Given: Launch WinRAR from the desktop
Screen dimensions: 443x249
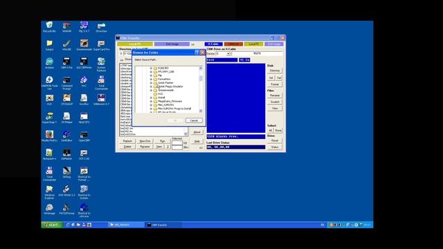Looking at the screenshot, I should tap(66, 27).
